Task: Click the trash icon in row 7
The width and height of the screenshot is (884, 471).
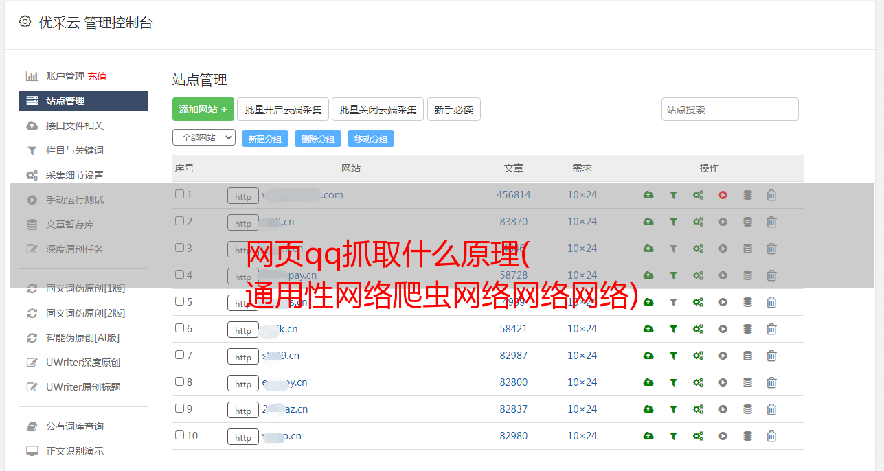Action: (771, 356)
